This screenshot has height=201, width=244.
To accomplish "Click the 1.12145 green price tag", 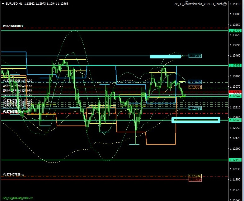I will tap(235, 160).
